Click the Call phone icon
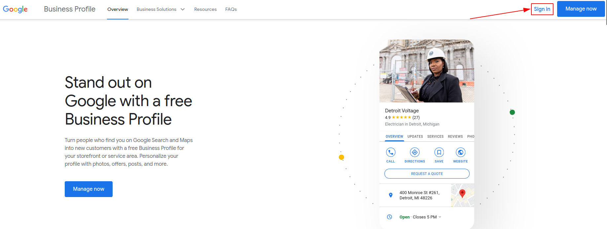This screenshot has width=607, height=229. [x=391, y=152]
